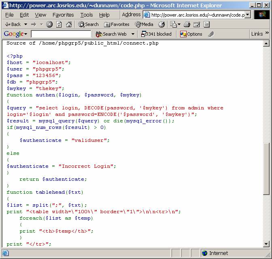Click the highlighter pen icon
Screen dimensions: 272x259
pyautogui.click(x=211, y=34)
